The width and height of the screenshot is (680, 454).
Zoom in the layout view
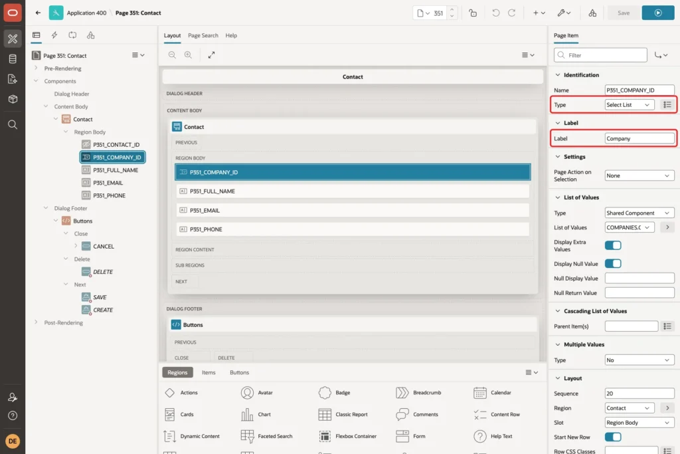188,55
